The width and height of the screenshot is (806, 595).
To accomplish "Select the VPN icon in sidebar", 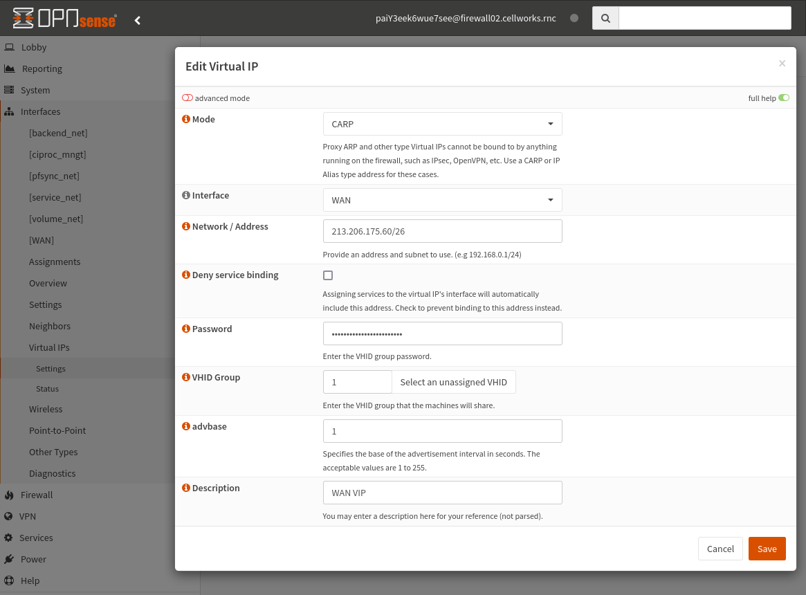I will pyautogui.click(x=9, y=516).
